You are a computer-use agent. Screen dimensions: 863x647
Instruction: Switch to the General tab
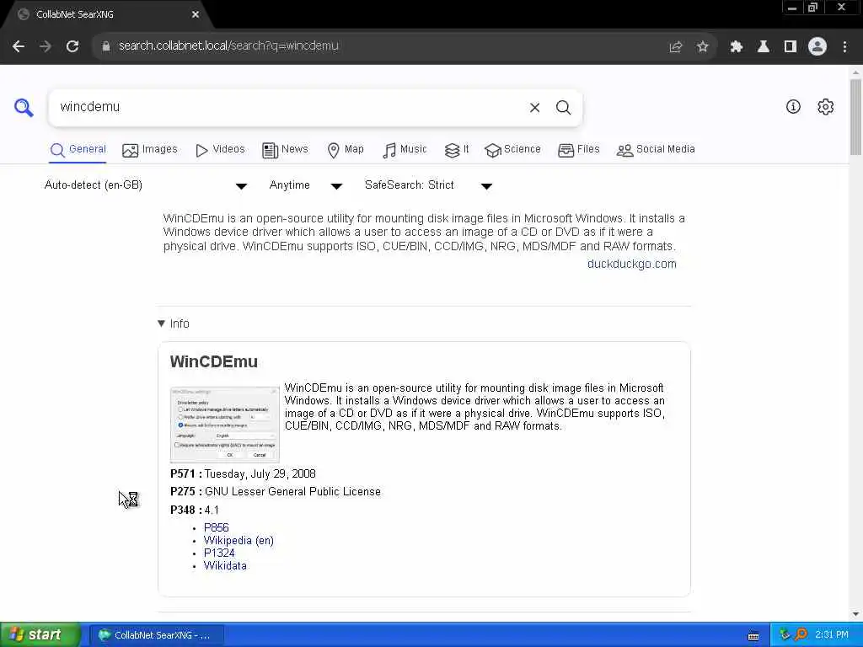[78, 150]
